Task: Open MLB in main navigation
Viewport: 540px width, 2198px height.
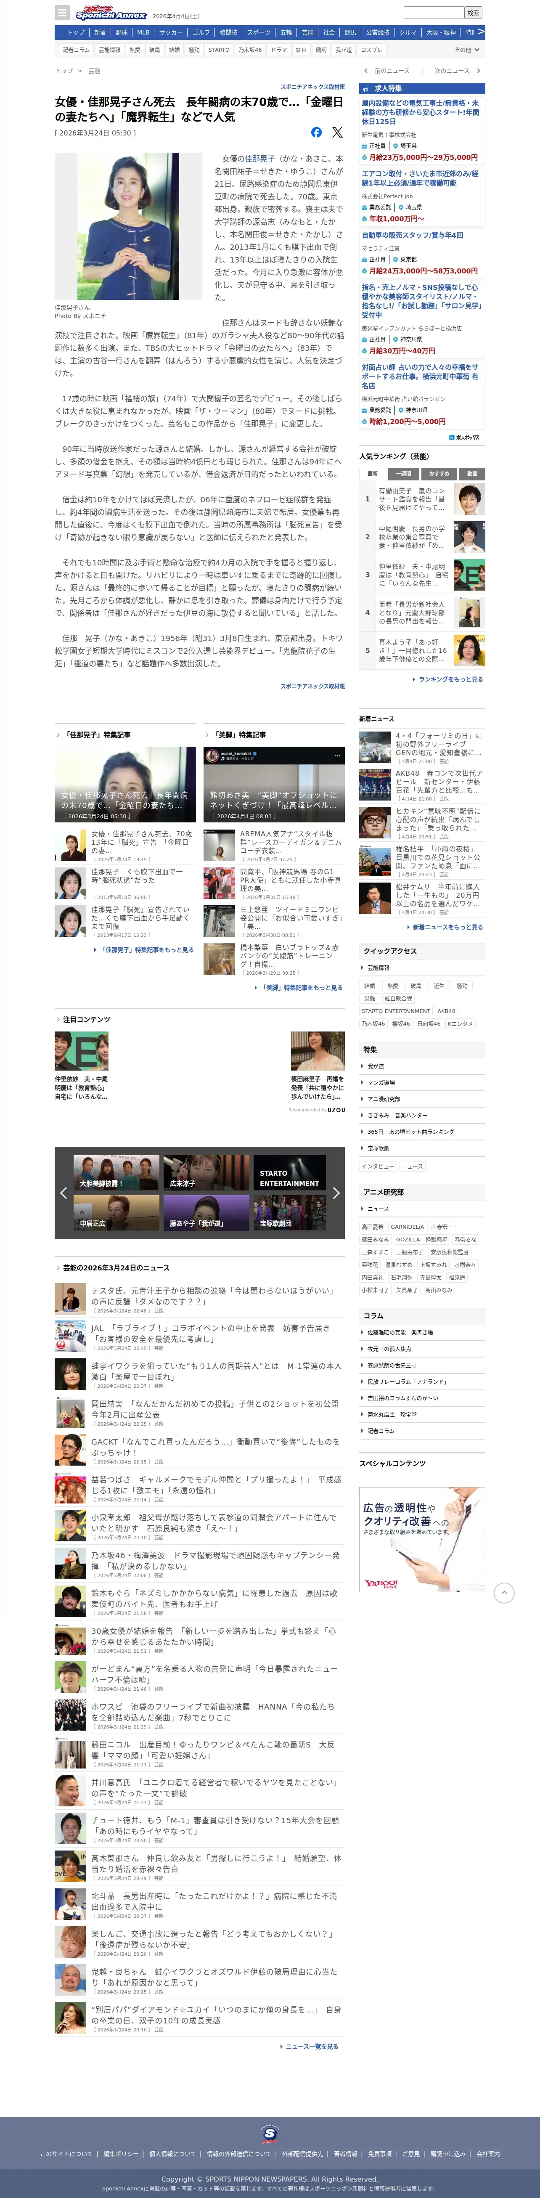Action: point(143,32)
